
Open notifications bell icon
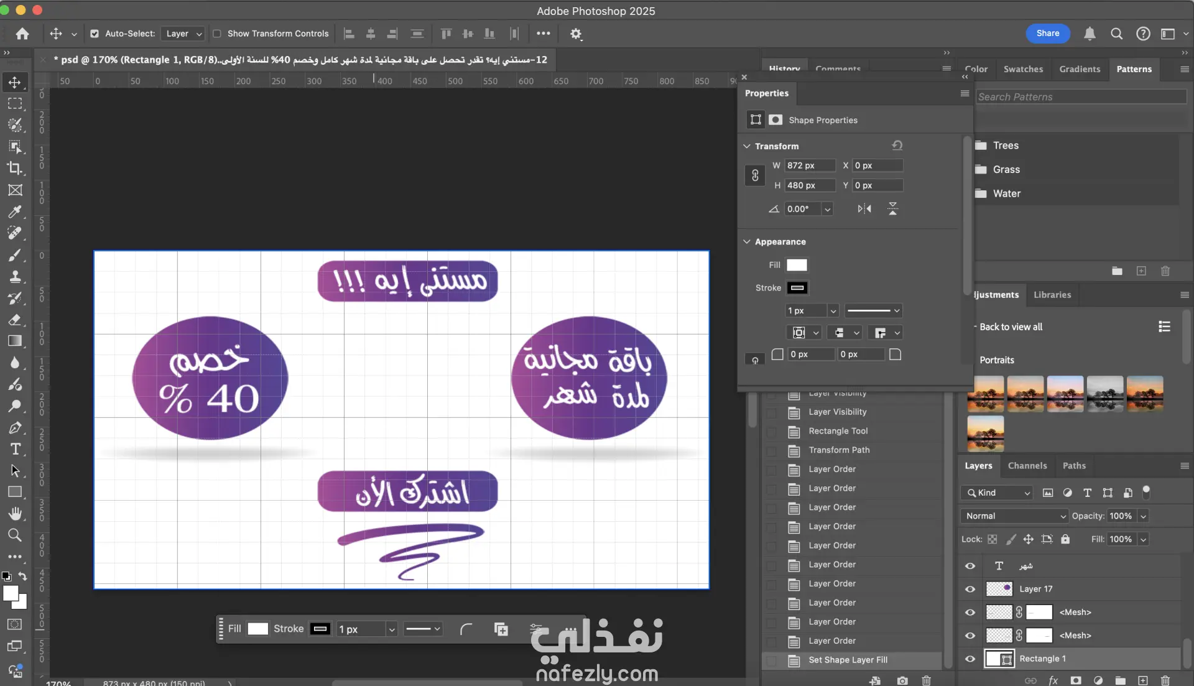(x=1090, y=34)
